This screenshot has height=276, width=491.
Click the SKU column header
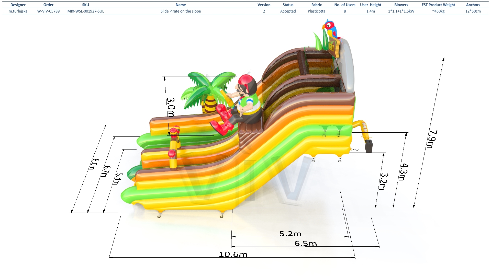[x=86, y=5]
